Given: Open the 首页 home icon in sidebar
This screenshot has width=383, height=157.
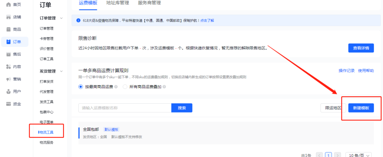Looking at the screenshot, I should [x=9, y=4].
